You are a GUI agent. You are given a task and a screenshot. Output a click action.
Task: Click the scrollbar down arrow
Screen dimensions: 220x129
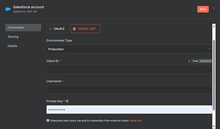click(x=214, y=126)
